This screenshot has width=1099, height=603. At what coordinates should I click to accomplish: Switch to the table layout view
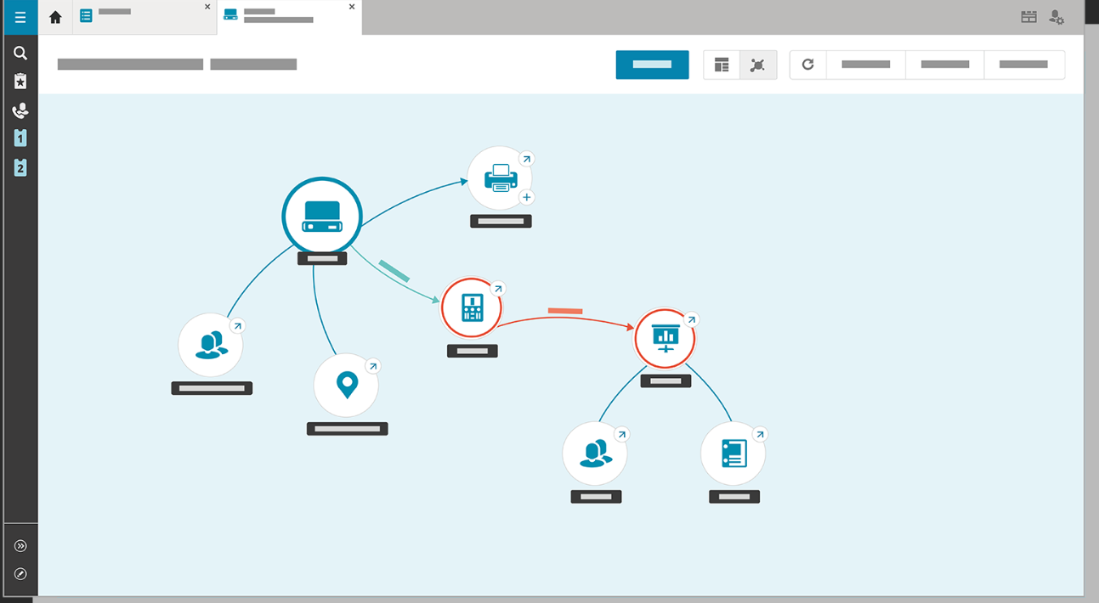(722, 65)
